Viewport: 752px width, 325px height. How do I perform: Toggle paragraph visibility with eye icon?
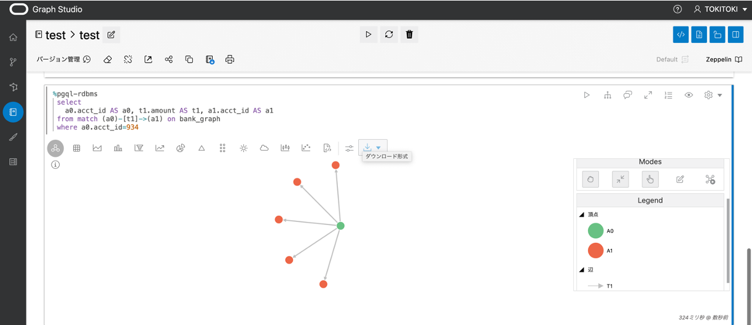point(689,95)
